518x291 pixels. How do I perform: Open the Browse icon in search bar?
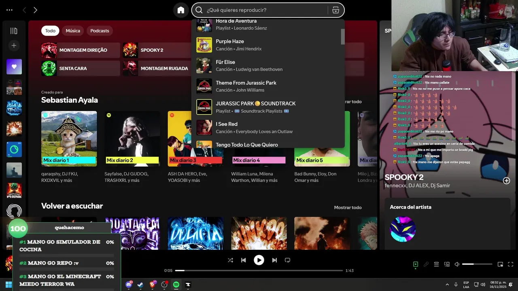coord(335,10)
